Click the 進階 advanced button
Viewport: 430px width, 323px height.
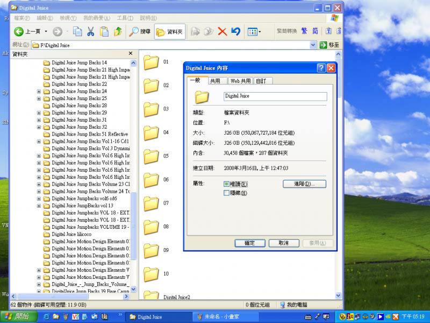[x=304, y=184]
